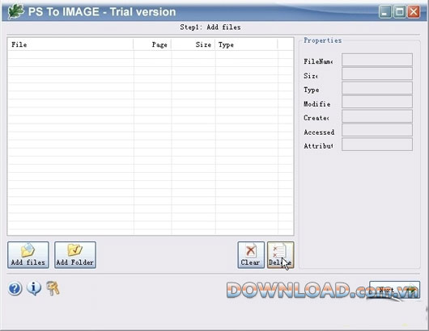The image size is (429, 331).
Task: Select the Created properties field
Action: [x=377, y=116]
